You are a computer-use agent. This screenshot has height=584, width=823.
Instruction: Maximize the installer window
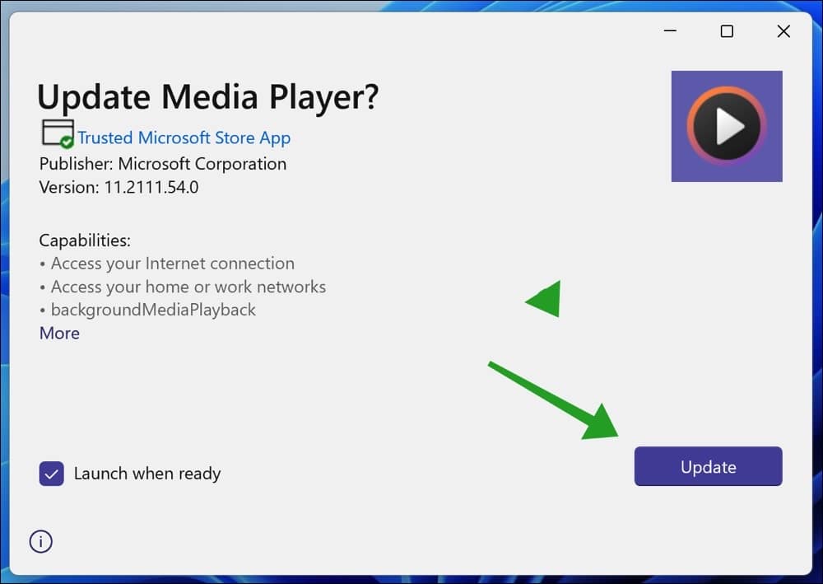point(727,31)
